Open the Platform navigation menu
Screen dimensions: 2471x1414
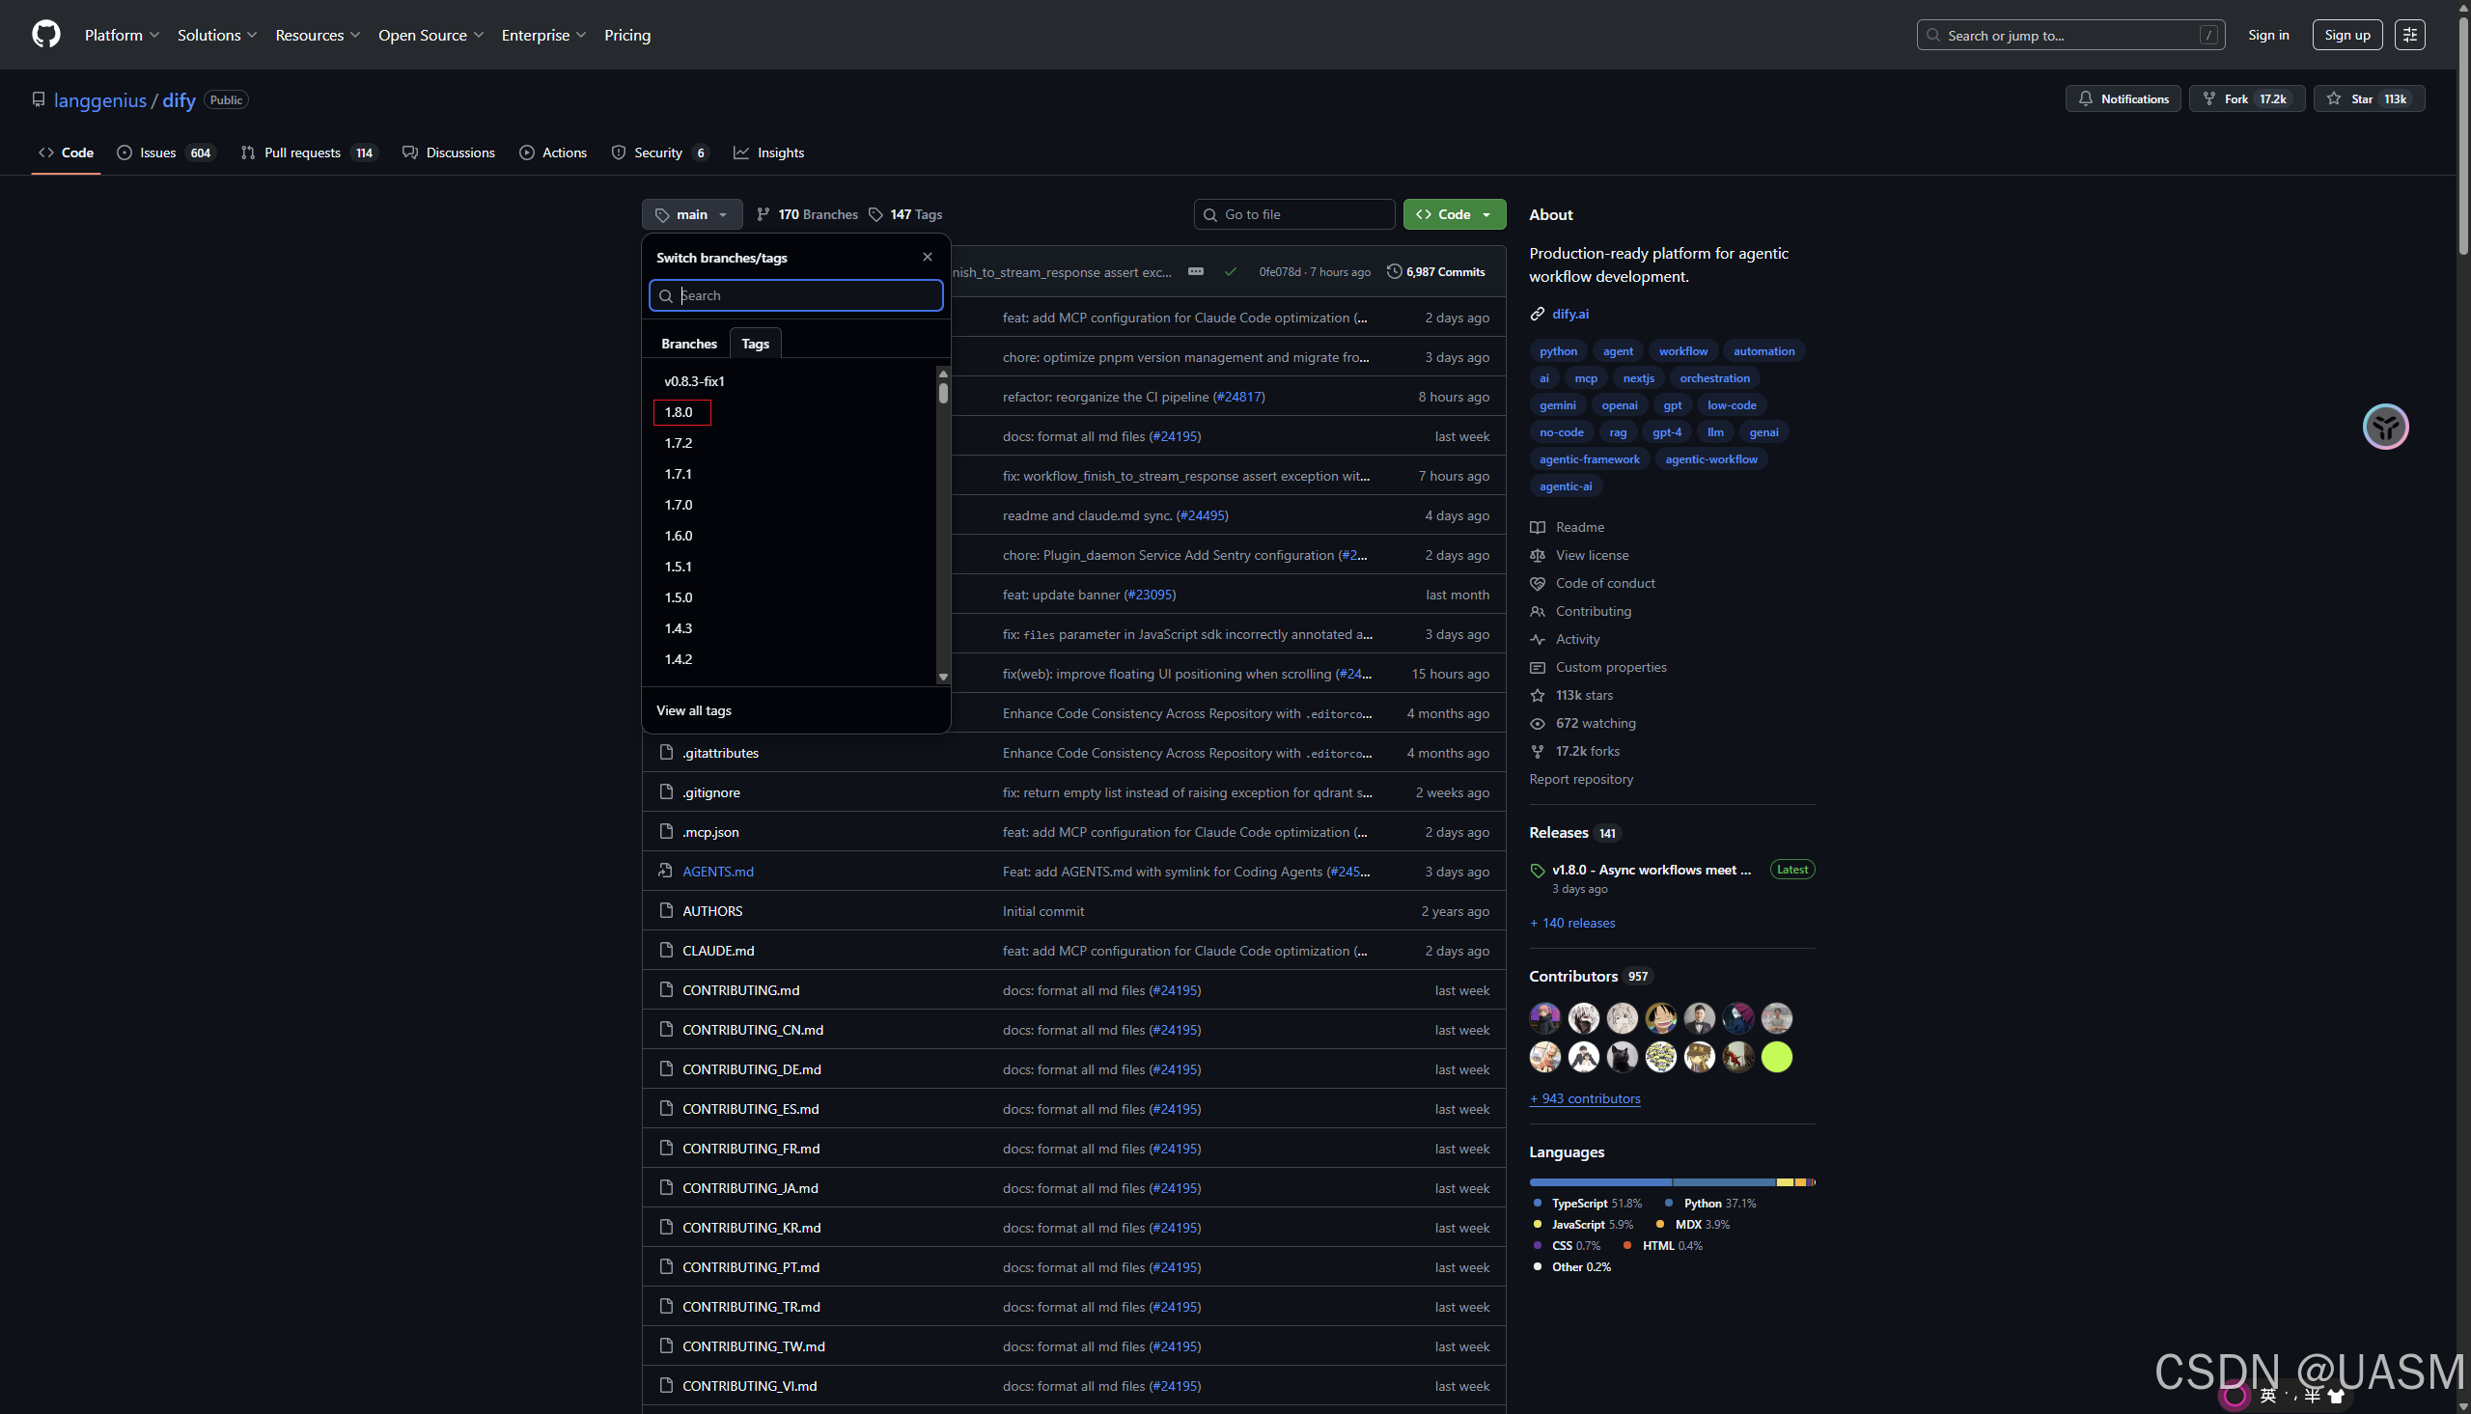pyautogui.click(x=123, y=35)
